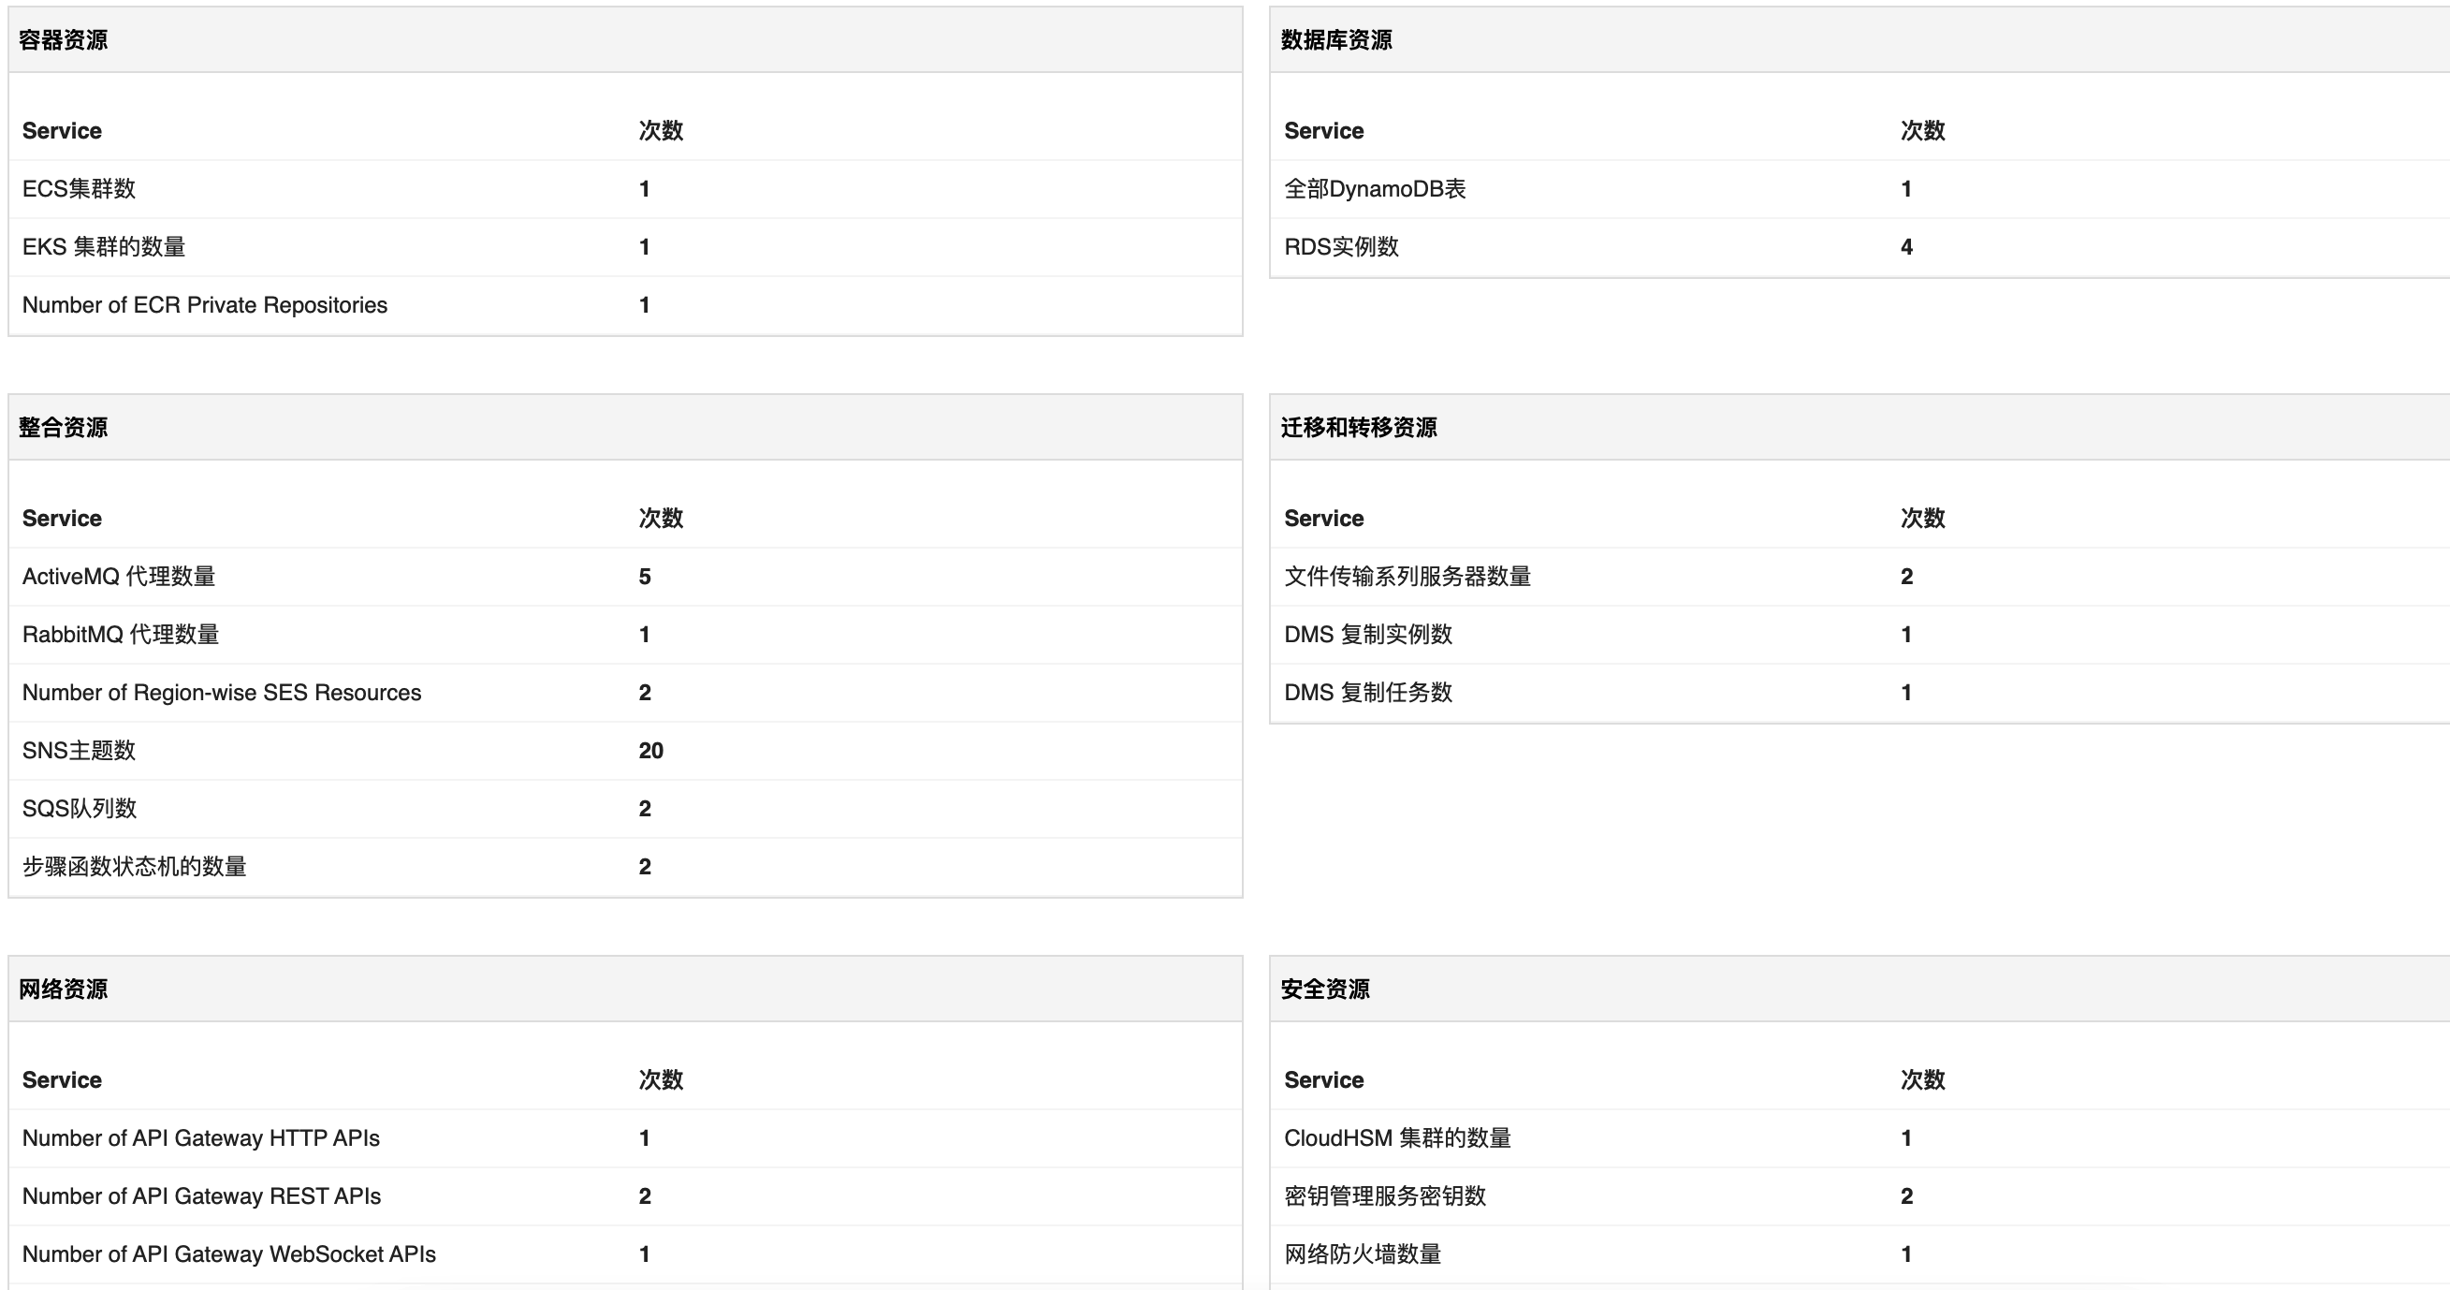2450x1290 pixels.
Task: Click 次数 column header in 网络资源 table
Action: 661,1079
